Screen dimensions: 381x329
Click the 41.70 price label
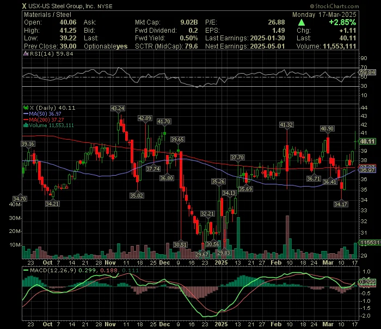pos(164,122)
